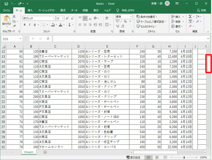
Task: Switch to Normal view in status bar
Action: [x=148, y=157]
